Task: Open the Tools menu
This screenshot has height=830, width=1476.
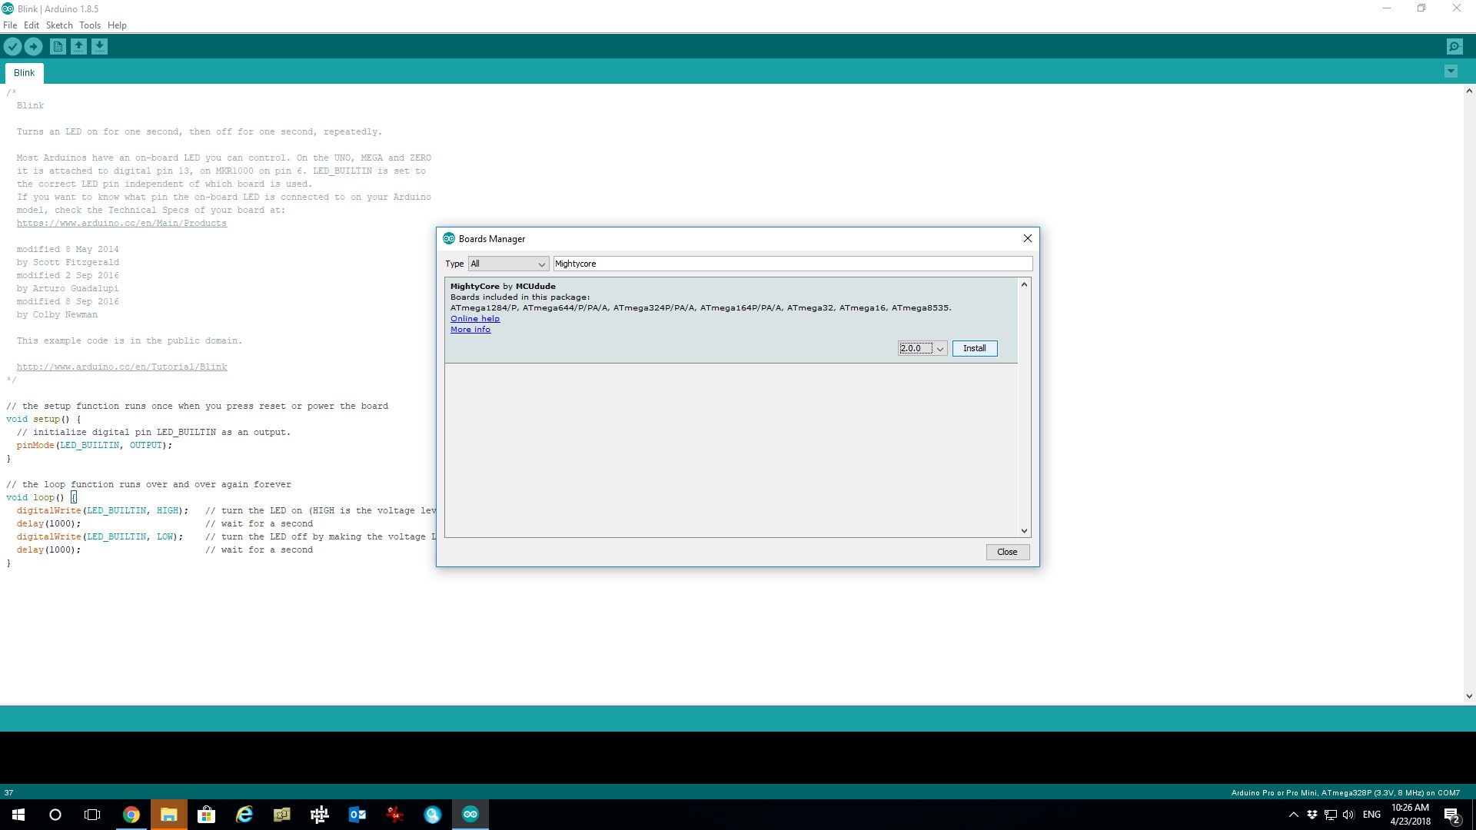Action: click(x=89, y=25)
